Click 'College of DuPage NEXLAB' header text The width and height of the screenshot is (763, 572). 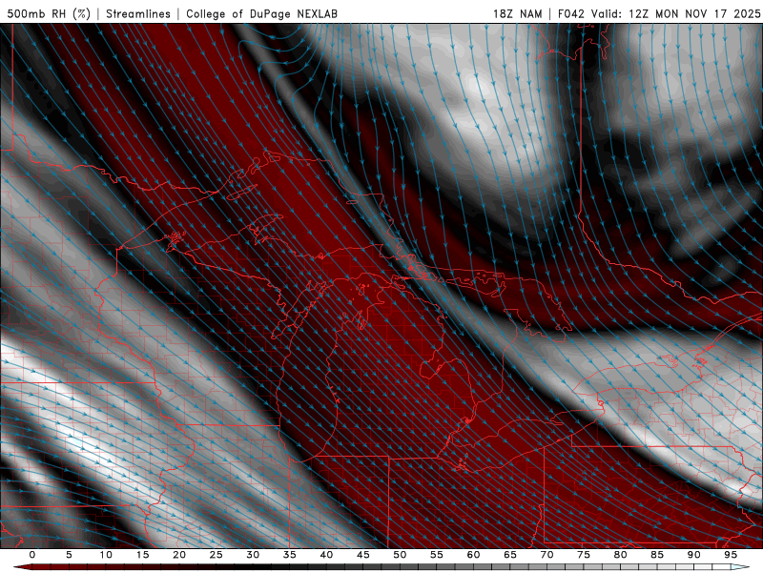click(261, 14)
